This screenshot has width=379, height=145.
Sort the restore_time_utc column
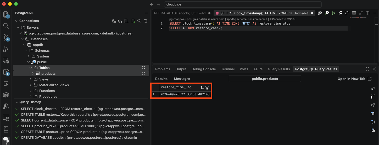(202, 88)
